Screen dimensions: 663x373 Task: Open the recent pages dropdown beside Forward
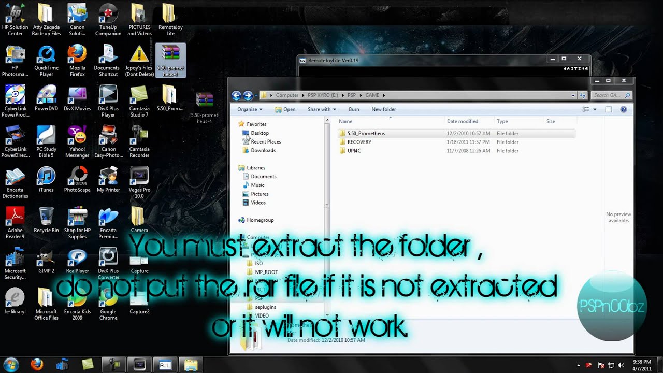256,95
